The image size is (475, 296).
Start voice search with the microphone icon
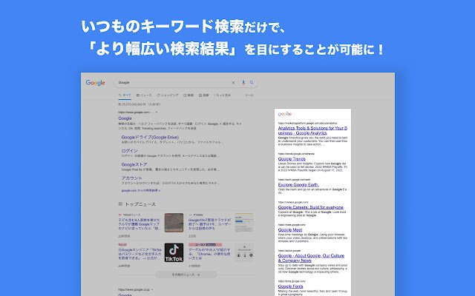pos(243,82)
